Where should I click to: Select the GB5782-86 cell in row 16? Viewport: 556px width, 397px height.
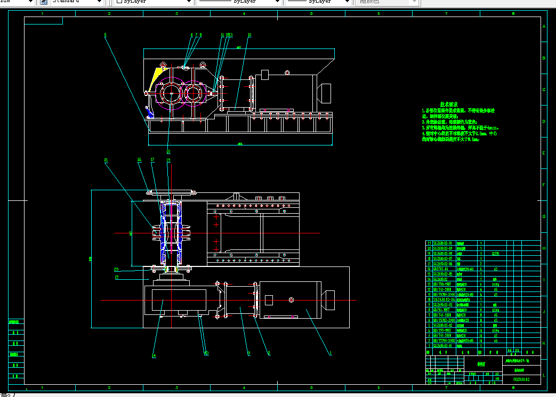pos(441,269)
